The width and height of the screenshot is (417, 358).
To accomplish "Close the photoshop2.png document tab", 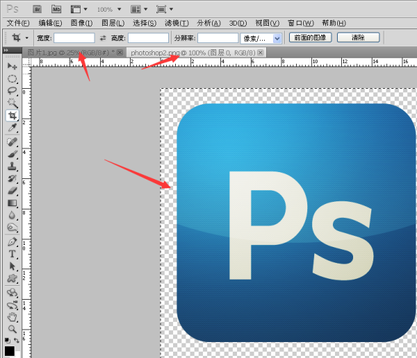I will (x=261, y=53).
